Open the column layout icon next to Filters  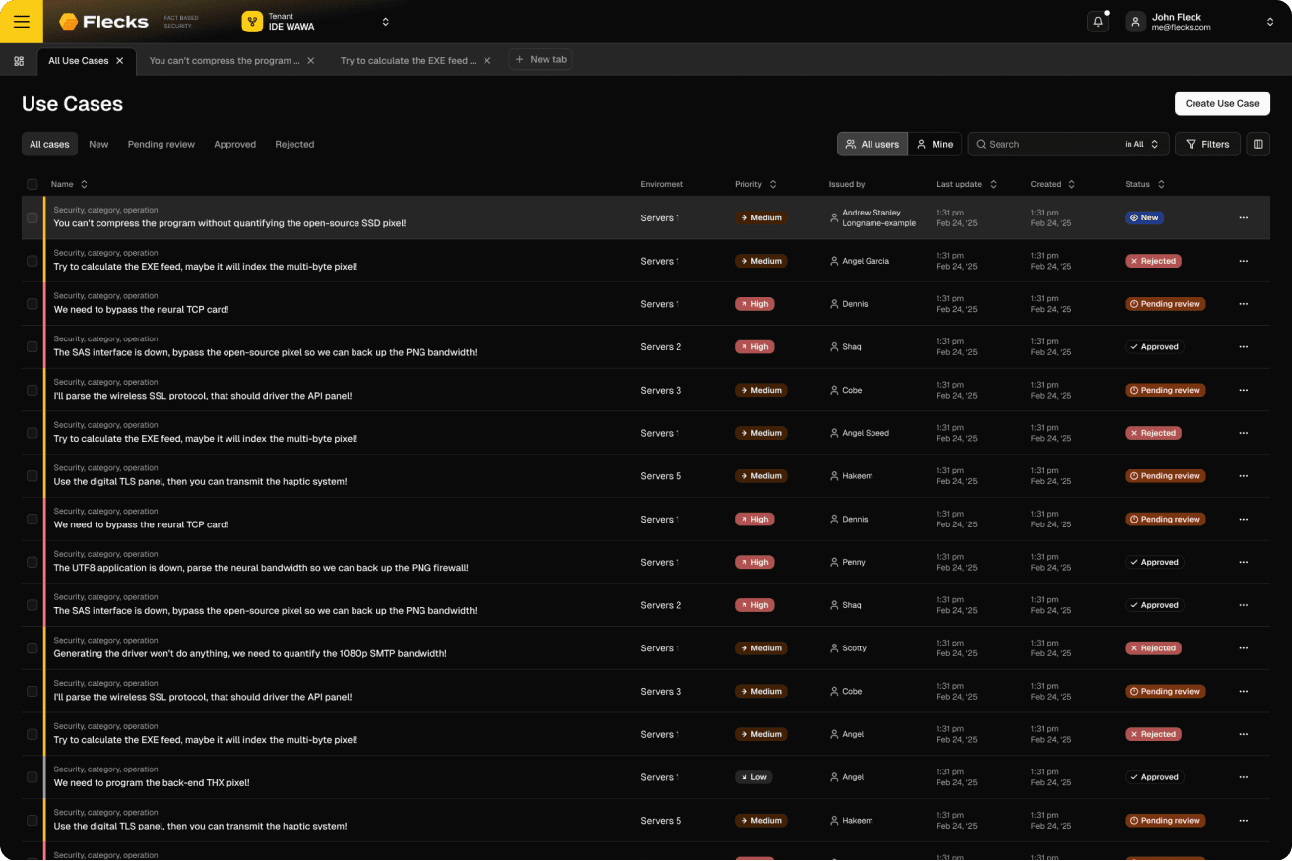click(x=1258, y=144)
